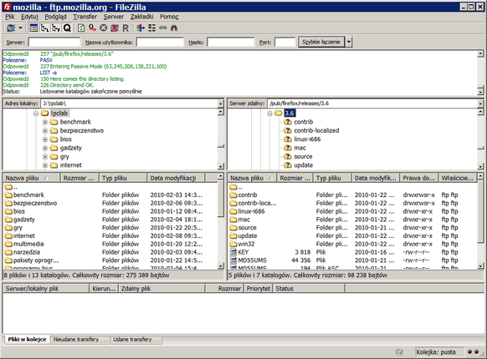Image resolution: width=487 pixels, height=359 pixels.
Task: Open the Site Manager icon
Action: click(11, 28)
